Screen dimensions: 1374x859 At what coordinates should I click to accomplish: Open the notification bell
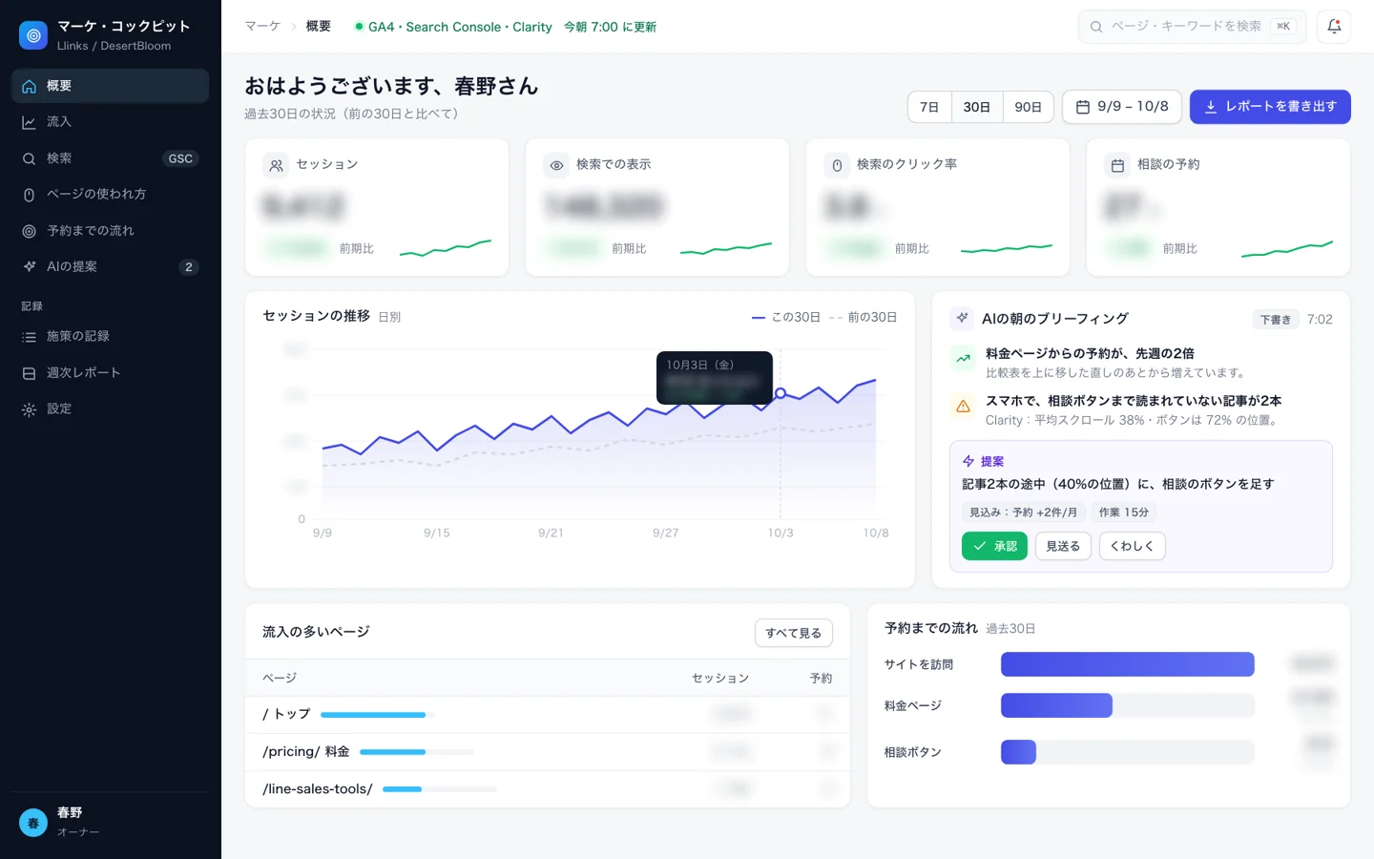[1334, 27]
